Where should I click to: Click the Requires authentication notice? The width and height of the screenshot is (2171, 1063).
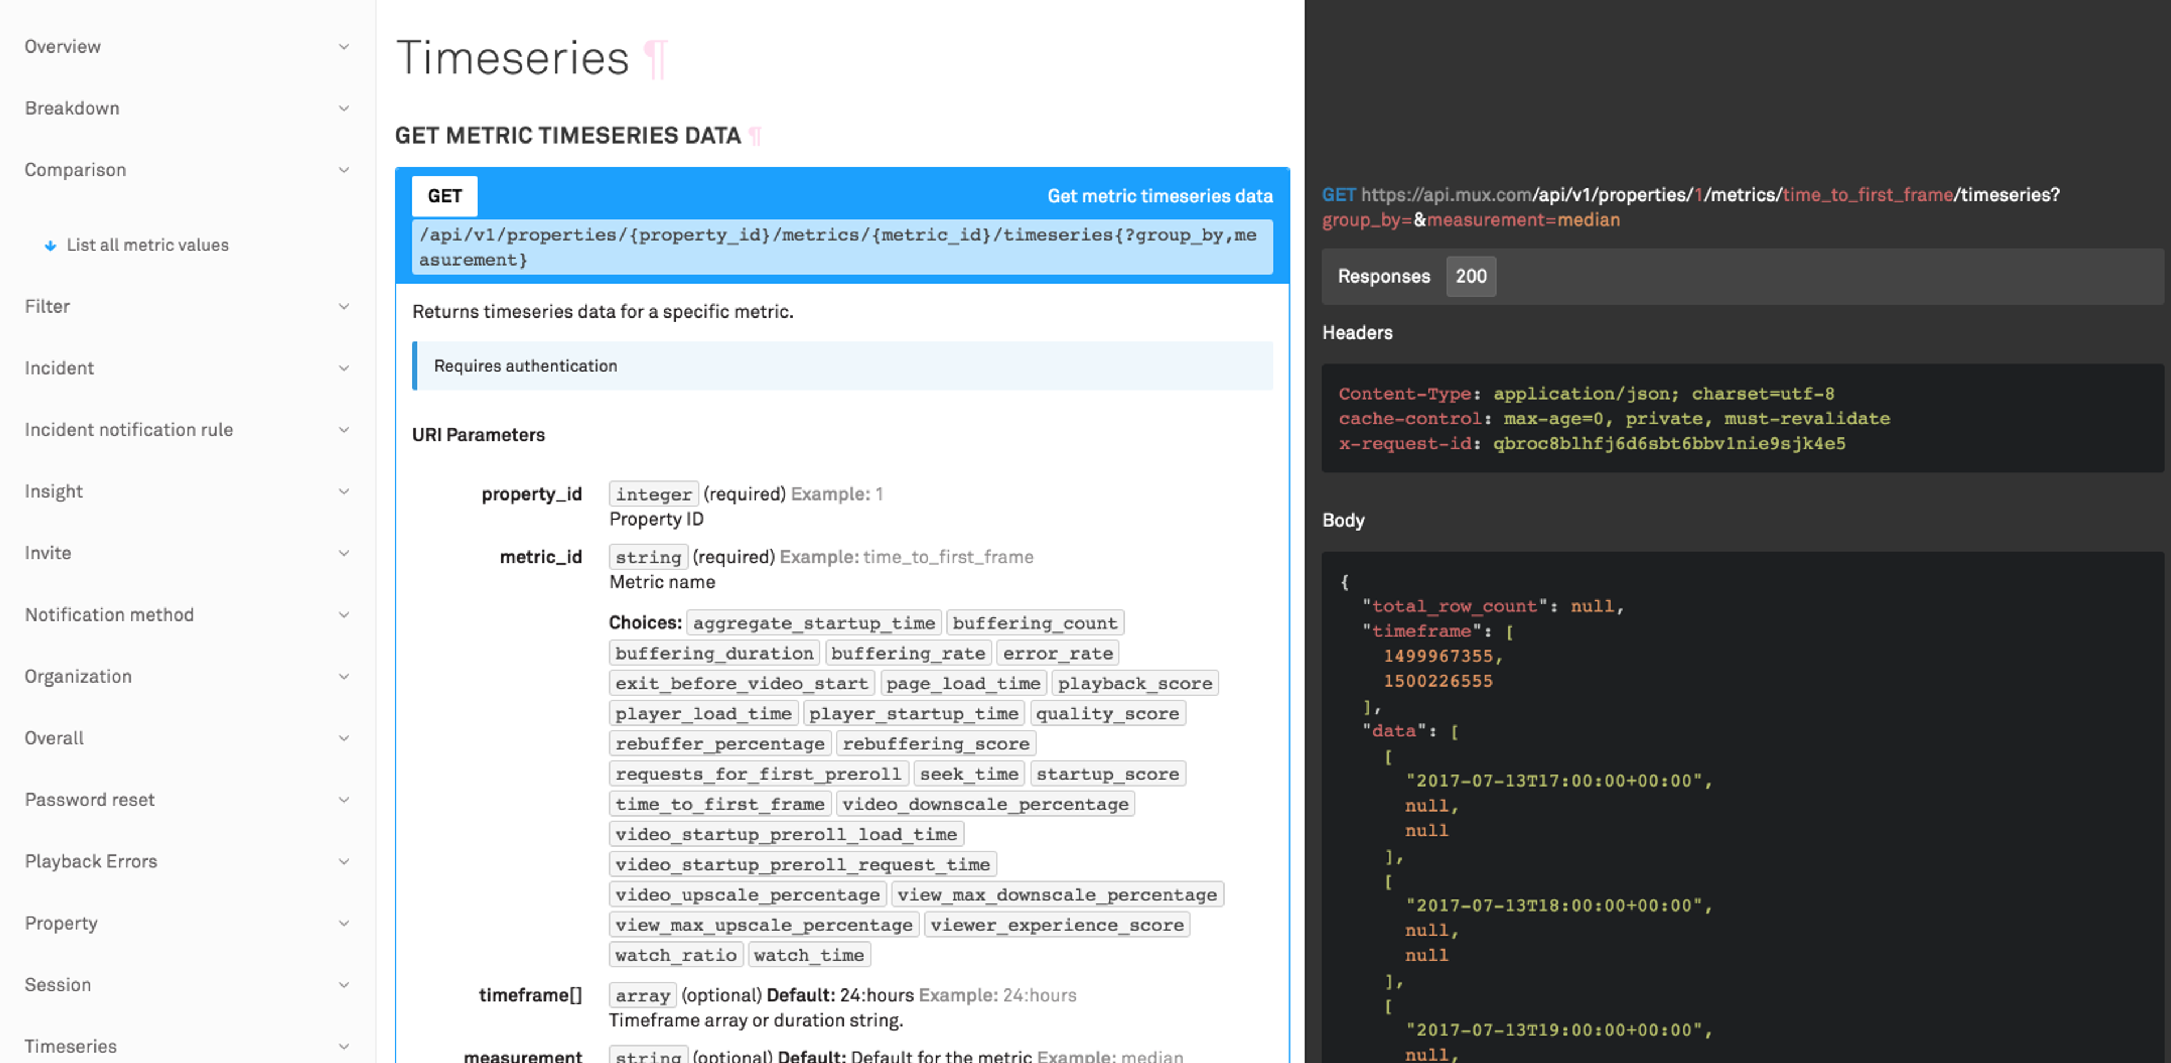(842, 366)
